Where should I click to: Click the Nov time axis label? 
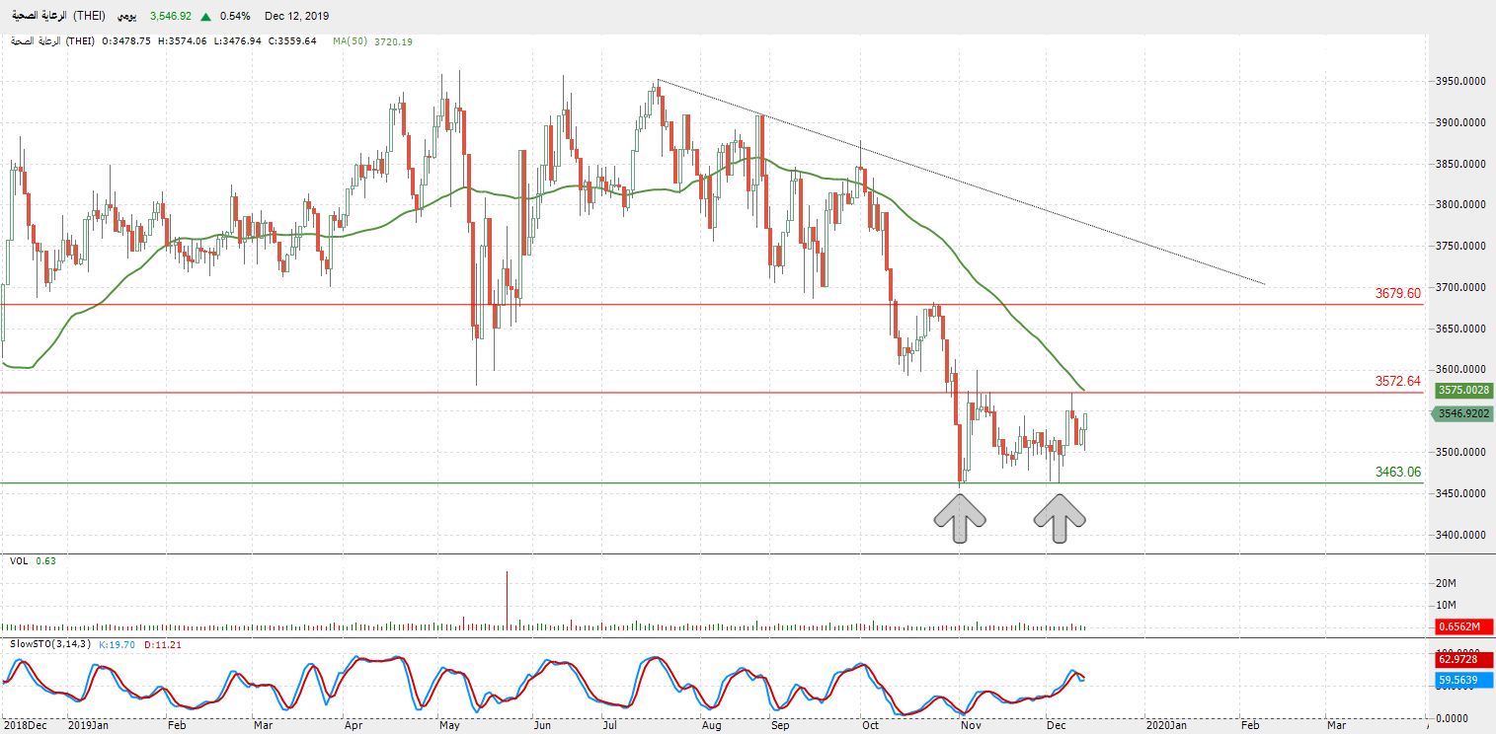971,725
